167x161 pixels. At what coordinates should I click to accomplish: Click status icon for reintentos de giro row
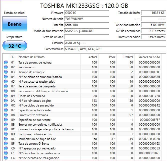(6, 100)
